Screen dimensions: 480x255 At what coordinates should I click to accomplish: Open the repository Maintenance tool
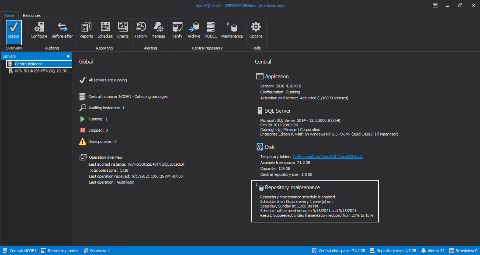pos(232,30)
